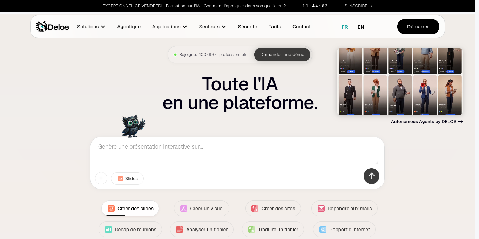Viewport: 479px width, 239px height.
Task: Expand the Secteurs dropdown menu
Action: click(212, 27)
